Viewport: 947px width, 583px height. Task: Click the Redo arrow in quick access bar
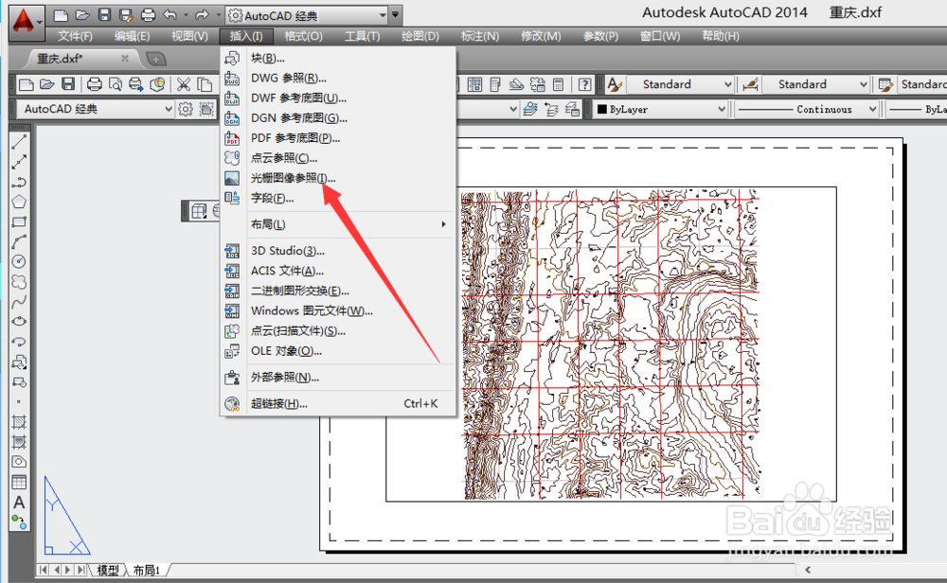[202, 15]
